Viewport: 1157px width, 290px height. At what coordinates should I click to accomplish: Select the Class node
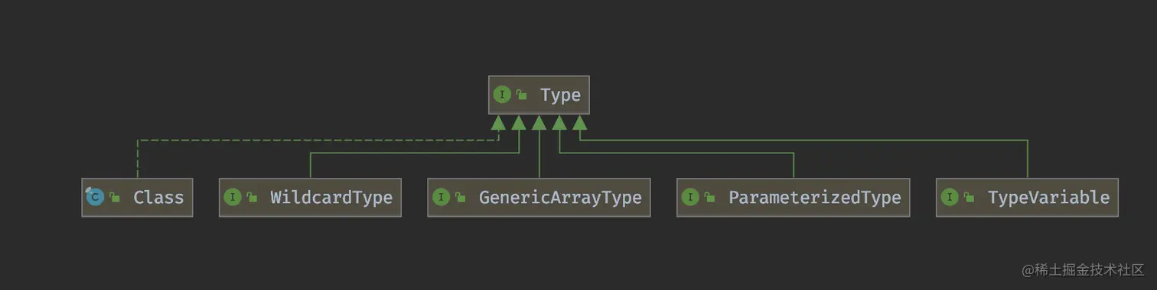[137, 197]
